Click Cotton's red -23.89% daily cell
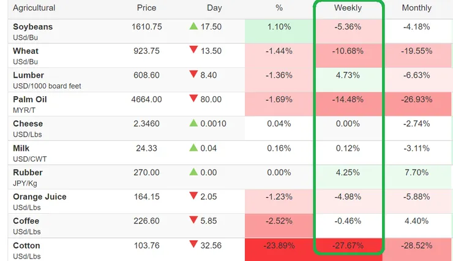 (x=280, y=246)
